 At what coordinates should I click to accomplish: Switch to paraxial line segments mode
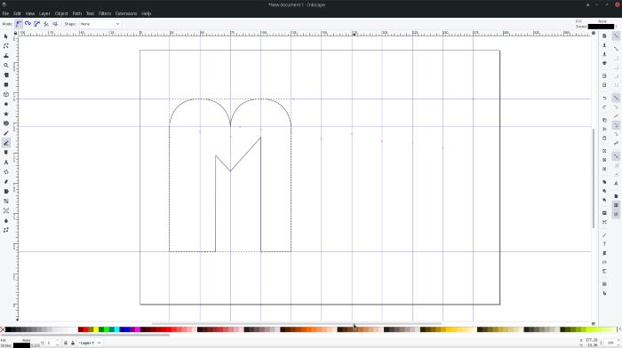point(55,24)
